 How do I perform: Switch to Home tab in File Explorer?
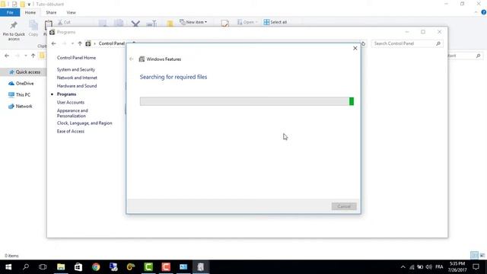pos(30,13)
